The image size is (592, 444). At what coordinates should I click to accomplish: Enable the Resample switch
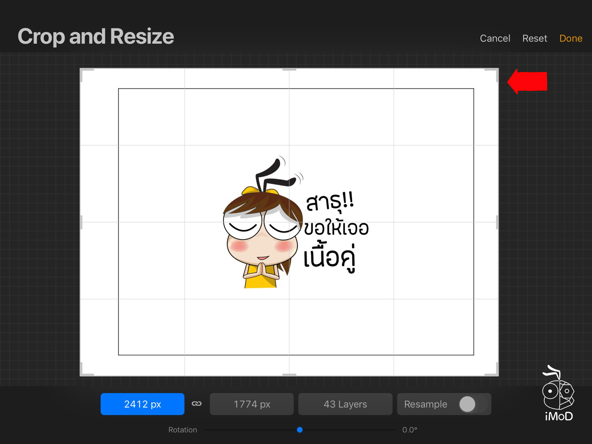[472, 404]
